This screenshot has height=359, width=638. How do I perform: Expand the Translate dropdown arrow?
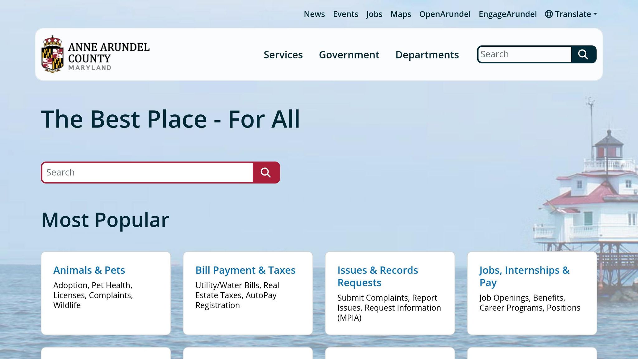[x=595, y=14]
